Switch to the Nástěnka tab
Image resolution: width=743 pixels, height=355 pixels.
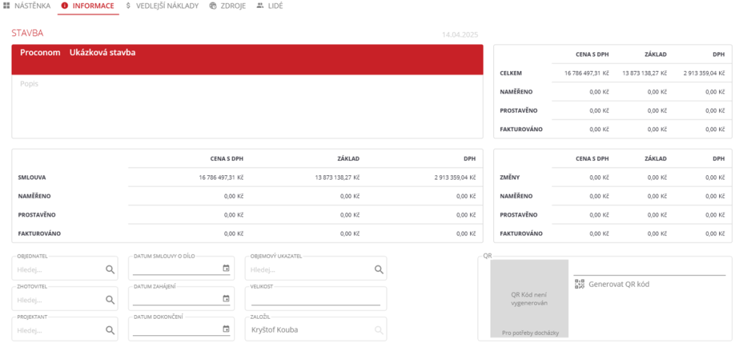pos(27,6)
